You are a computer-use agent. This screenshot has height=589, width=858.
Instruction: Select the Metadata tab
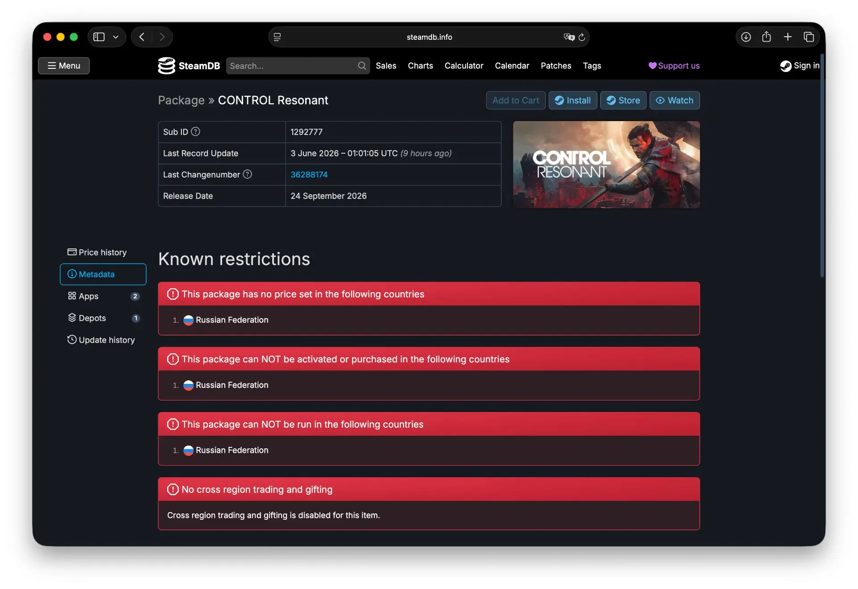103,274
